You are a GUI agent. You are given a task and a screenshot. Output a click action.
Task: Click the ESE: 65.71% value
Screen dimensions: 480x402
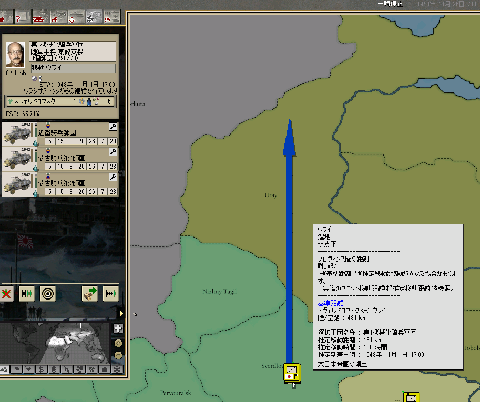23,114
